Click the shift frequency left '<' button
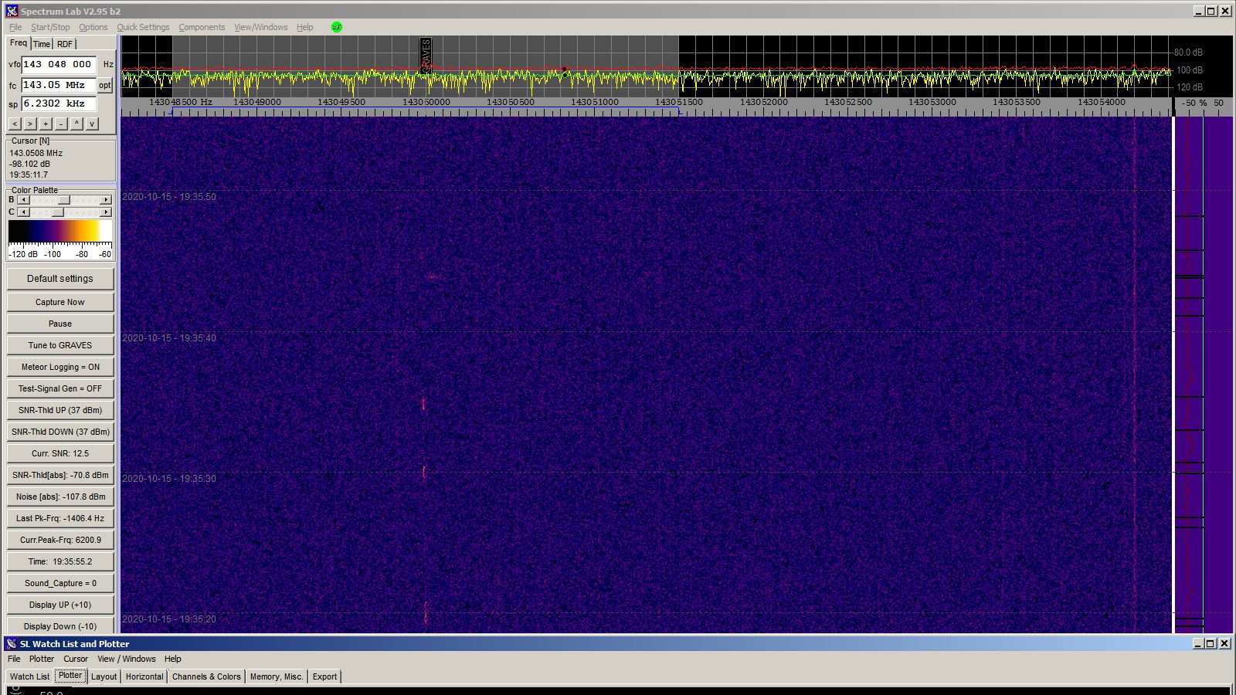Screen dimensions: 1236x695 15,124
